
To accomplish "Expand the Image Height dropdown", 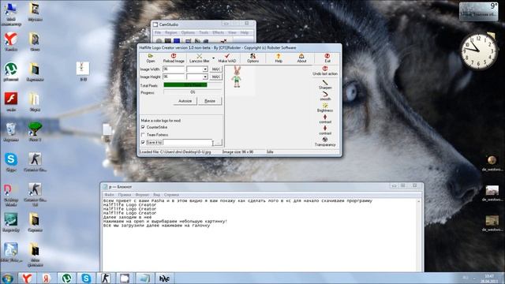I will point(205,77).
